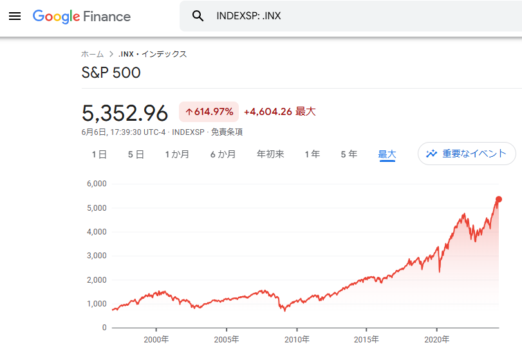This screenshot has width=522, height=354.
Task: Click the breadcrumb chevron separator
Action: tap(111, 54)
